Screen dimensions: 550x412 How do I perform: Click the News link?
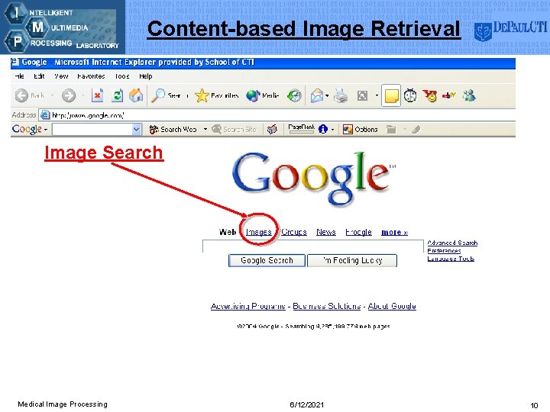point(326,232)
